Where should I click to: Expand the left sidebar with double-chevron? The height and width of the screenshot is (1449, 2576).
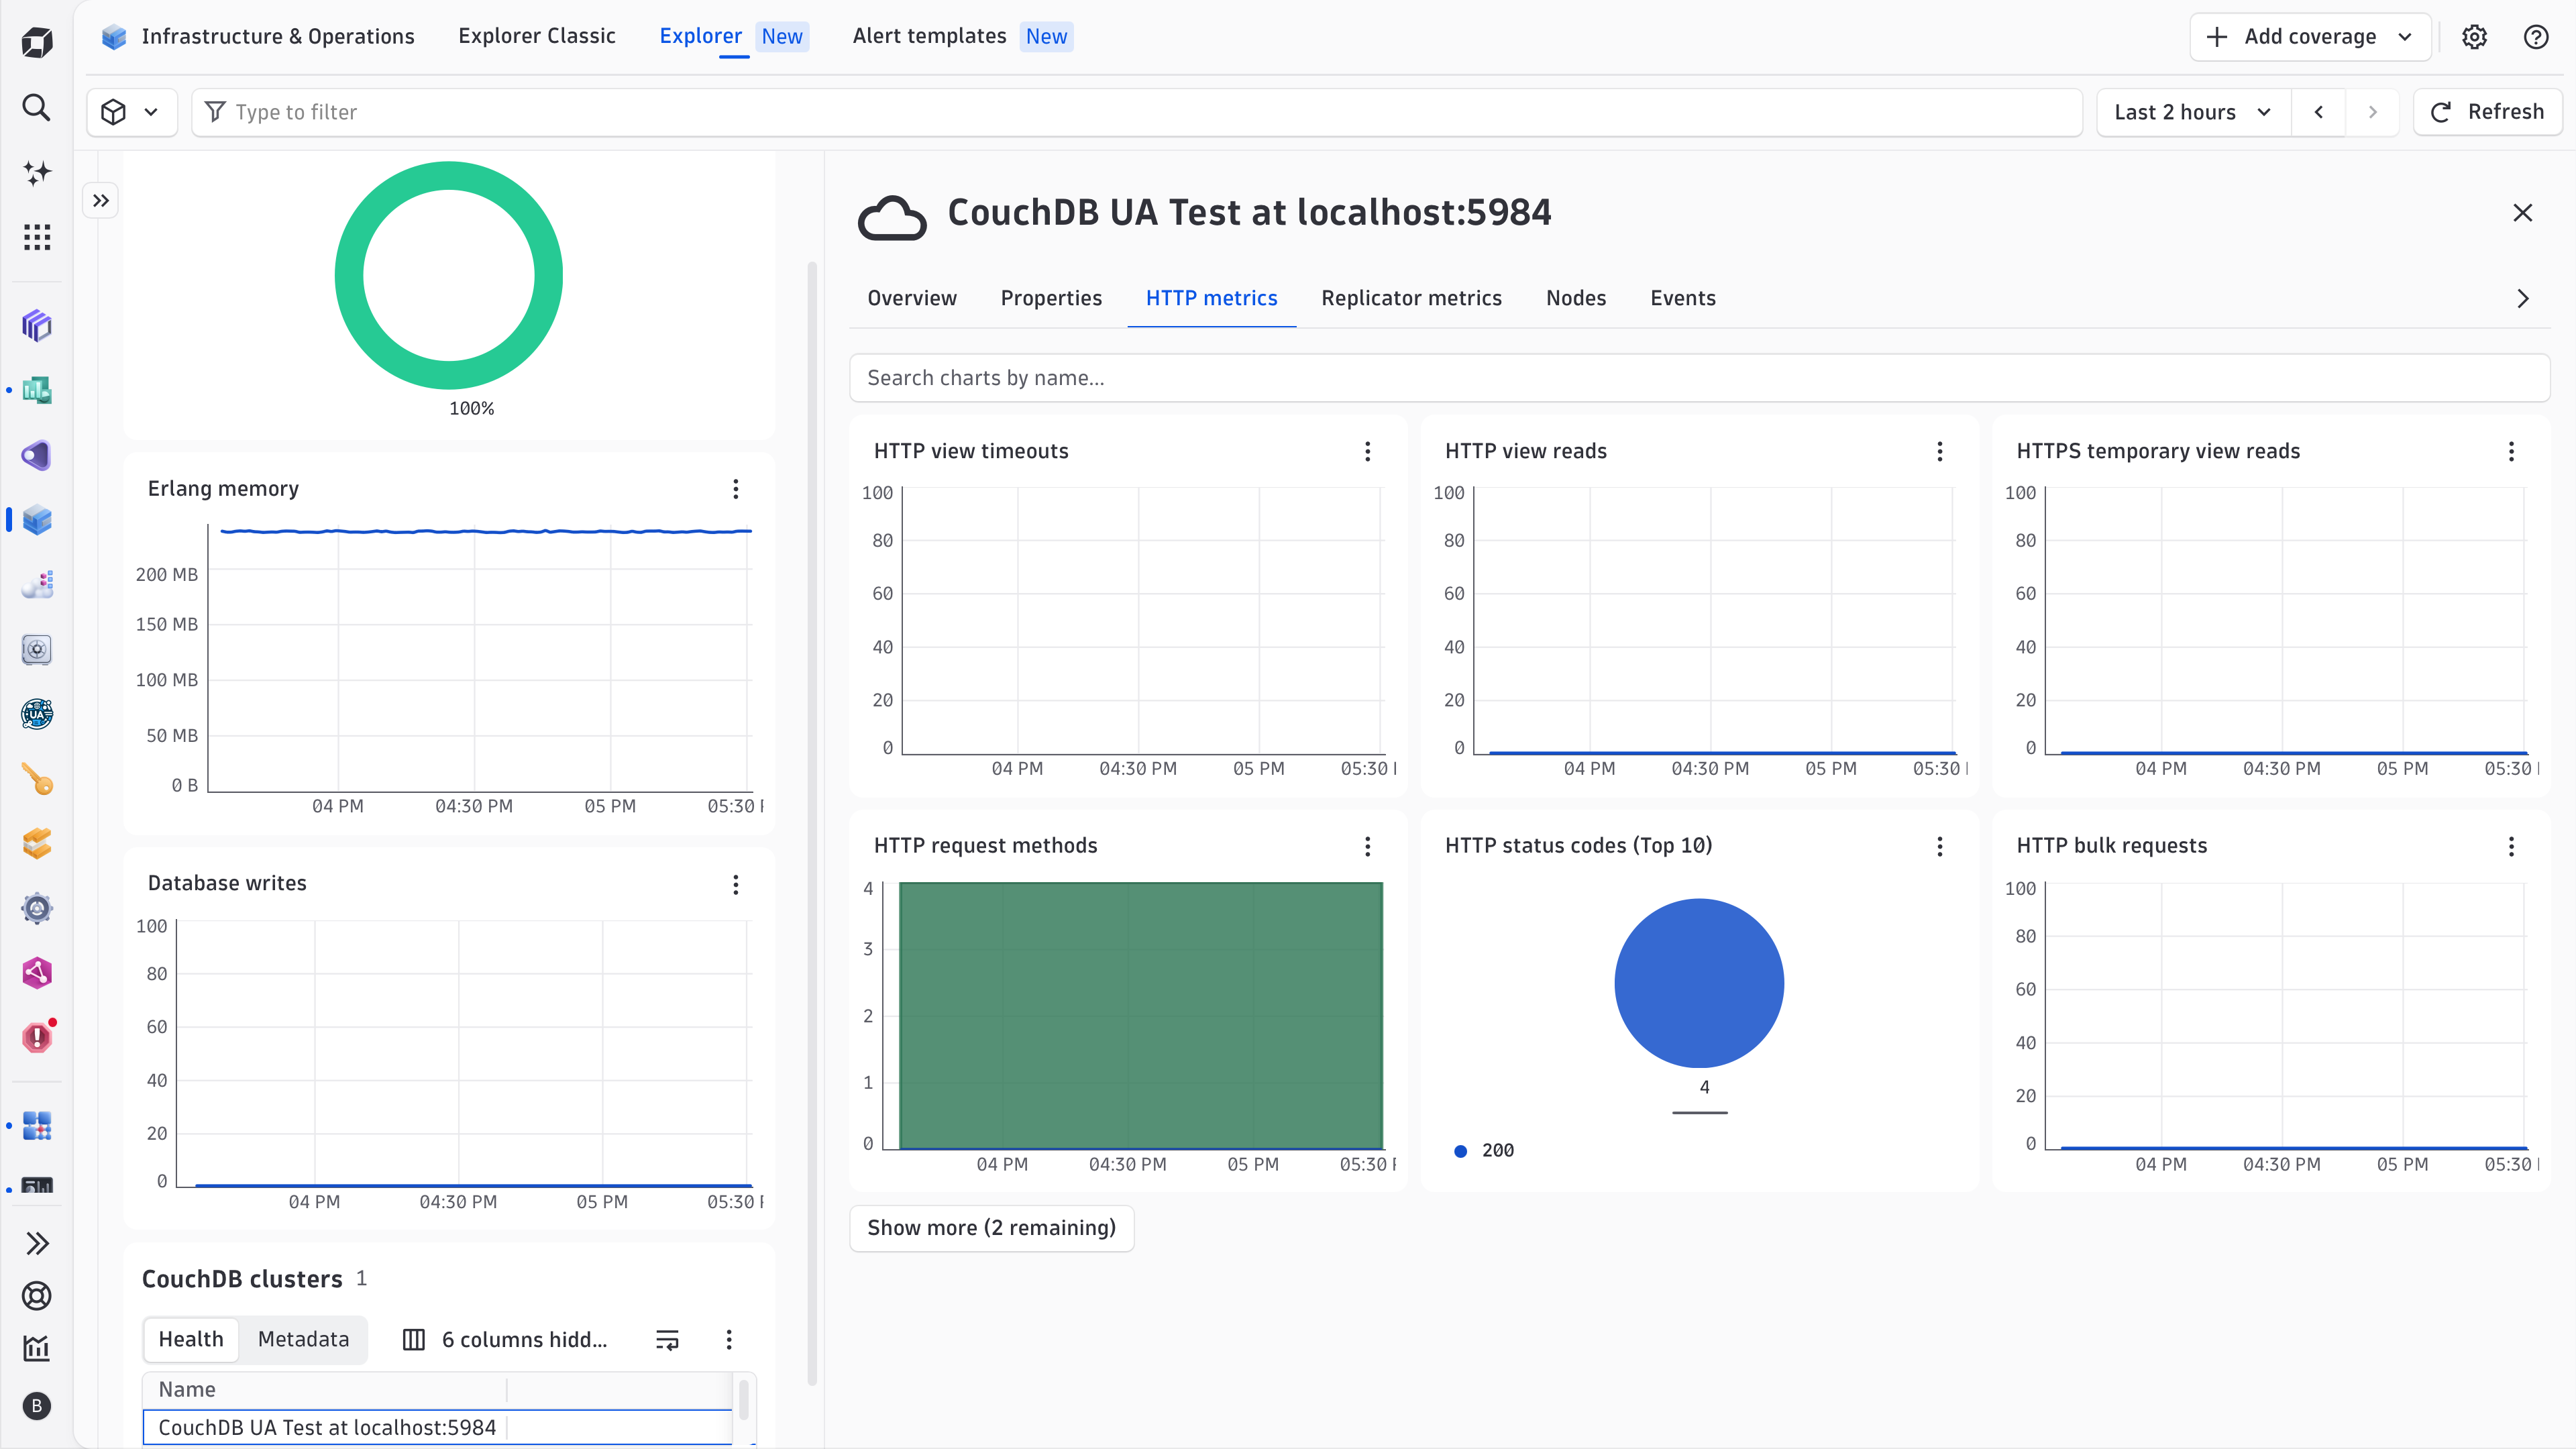pyautogui.click(x=37, y=1243)
